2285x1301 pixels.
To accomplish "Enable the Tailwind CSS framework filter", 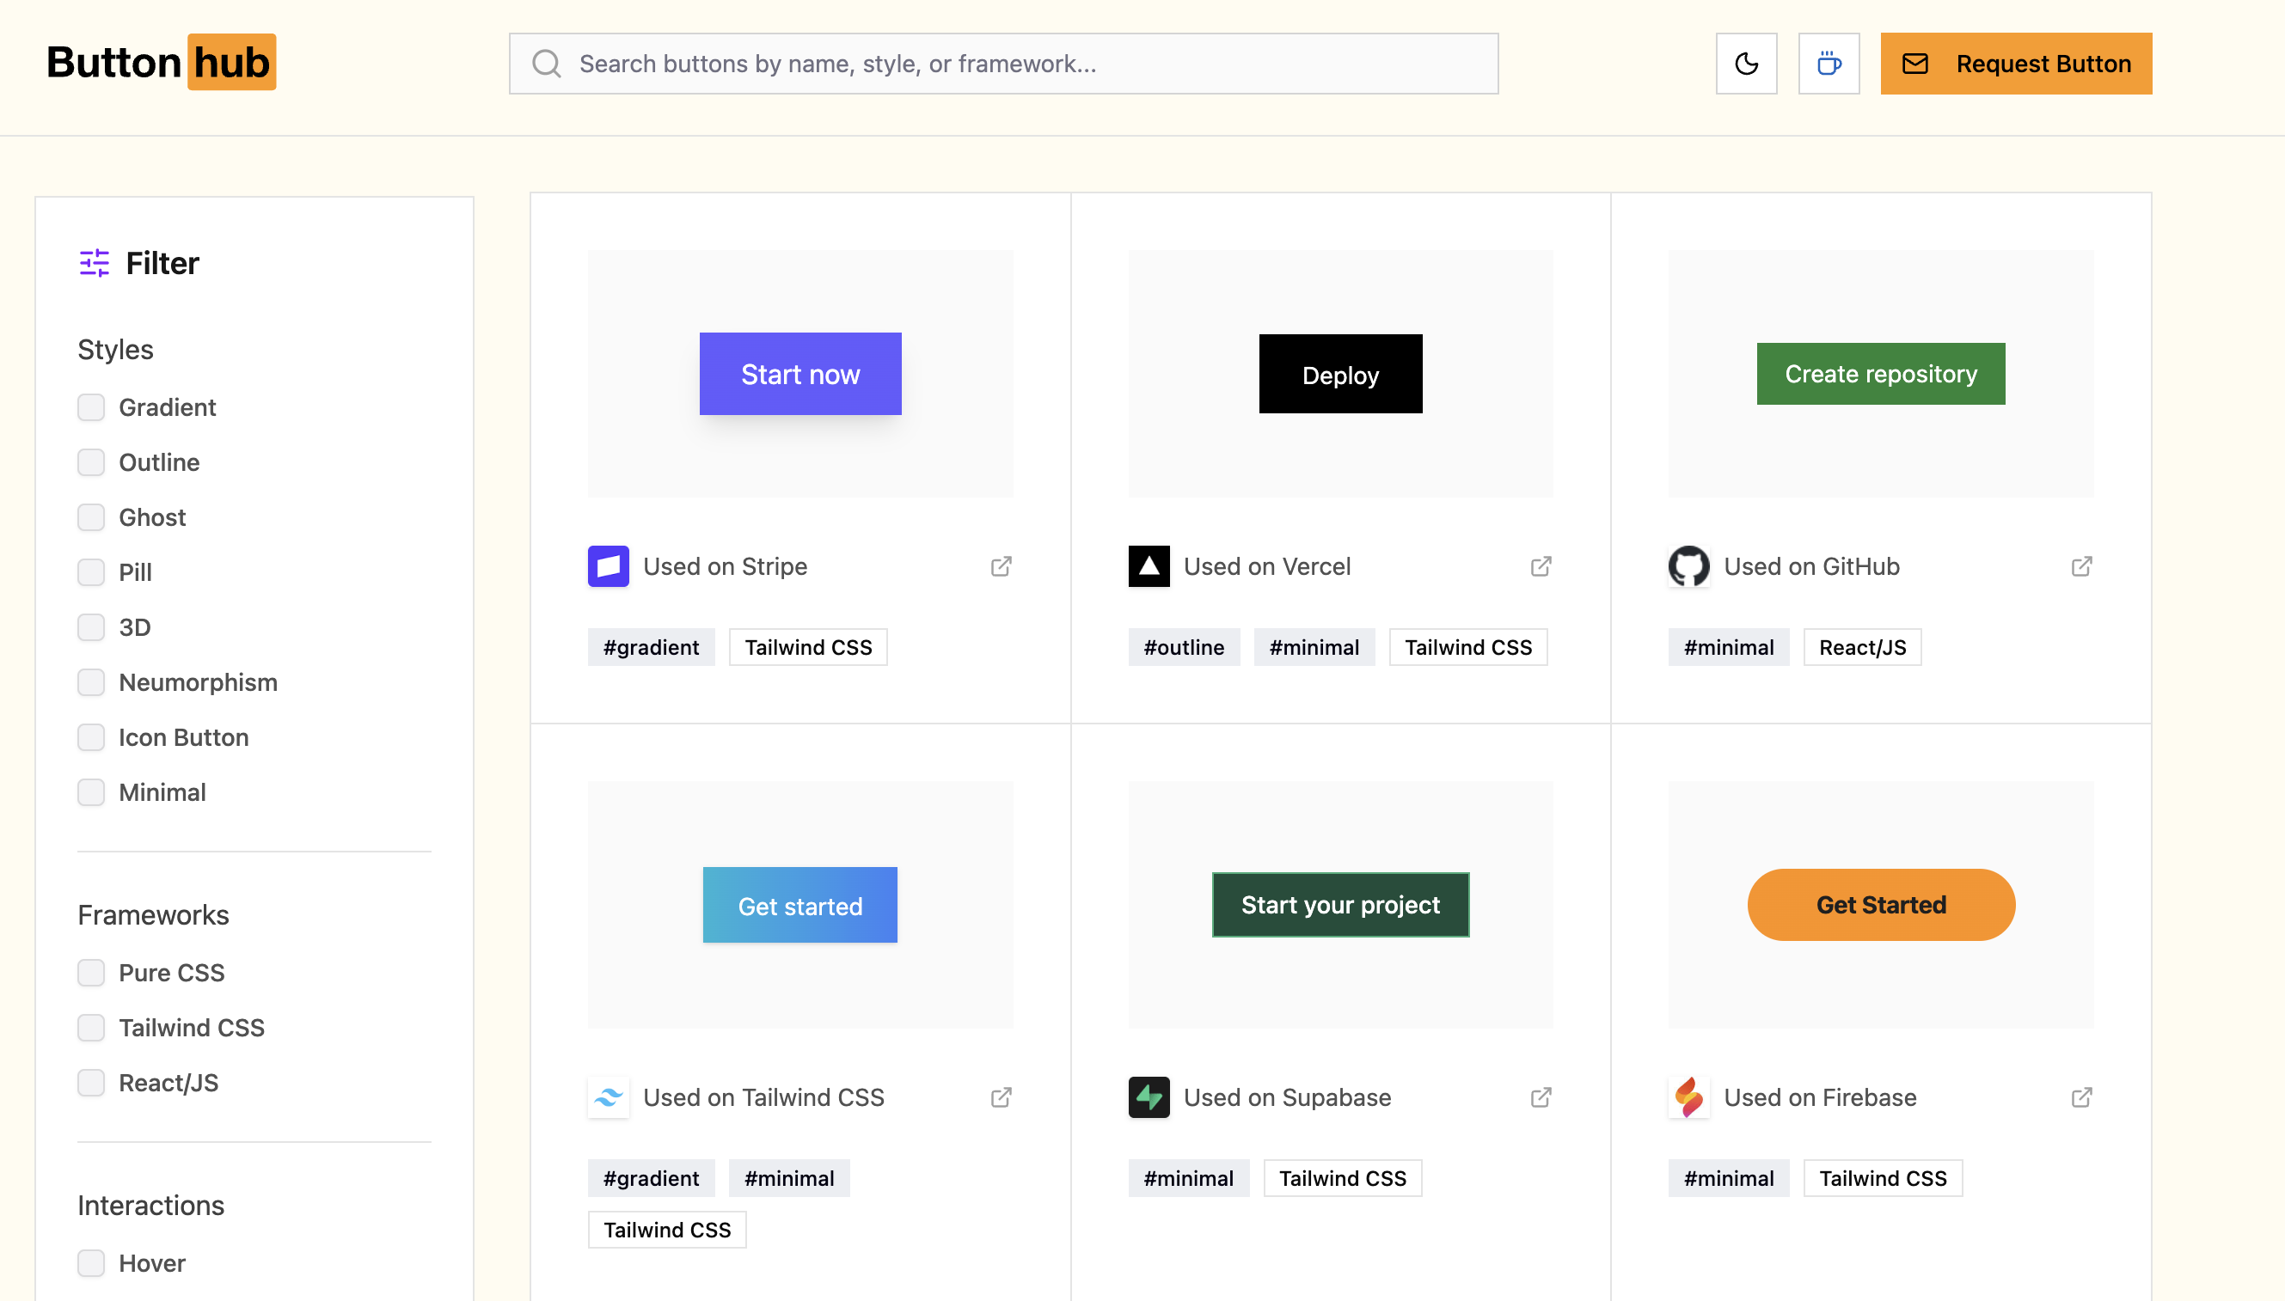I will [91, 1028].
